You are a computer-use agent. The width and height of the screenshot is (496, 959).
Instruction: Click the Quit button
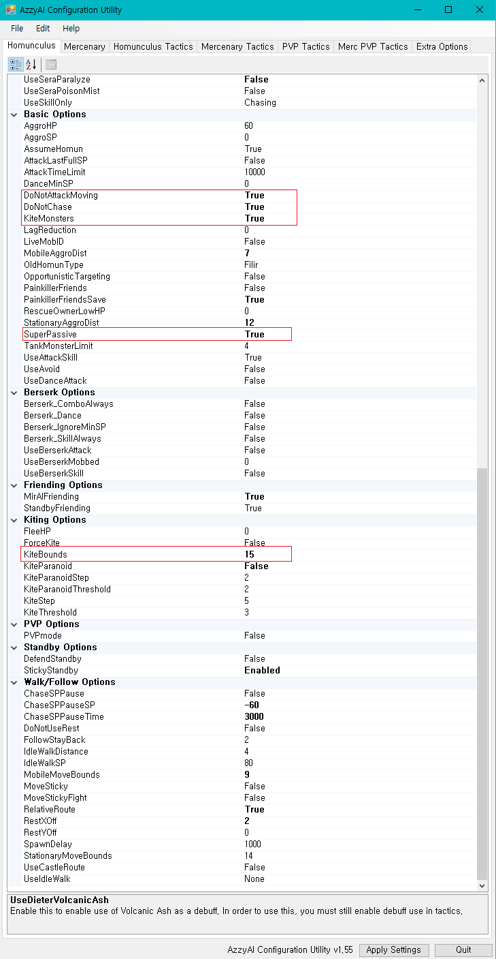[x=463, y=949]
